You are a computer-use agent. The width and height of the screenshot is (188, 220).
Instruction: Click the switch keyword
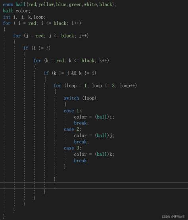71,98
